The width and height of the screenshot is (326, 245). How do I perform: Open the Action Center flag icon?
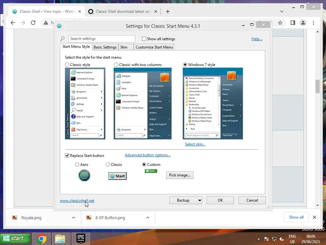tap(266, 239)
